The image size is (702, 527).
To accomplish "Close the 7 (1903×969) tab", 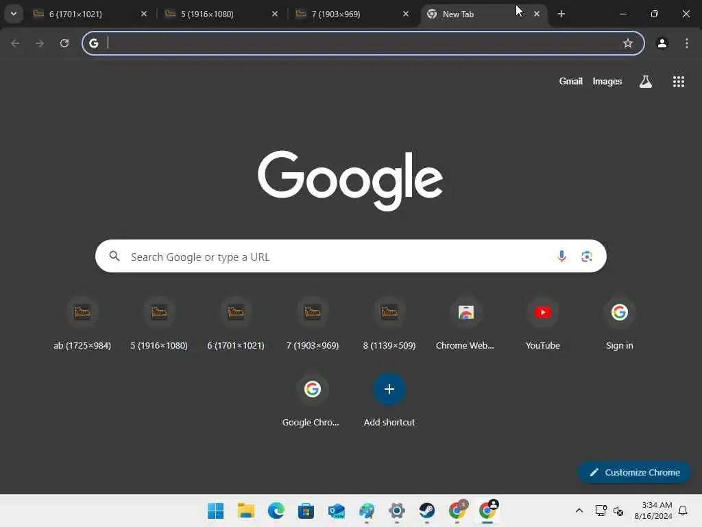I will pos(406,14).
